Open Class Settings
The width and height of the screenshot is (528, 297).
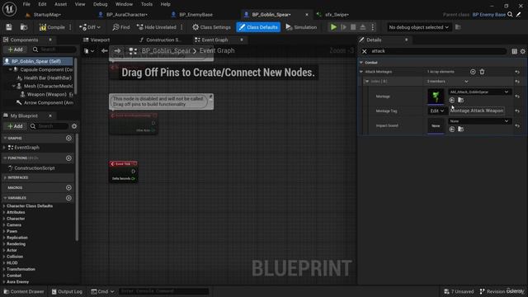211,27
